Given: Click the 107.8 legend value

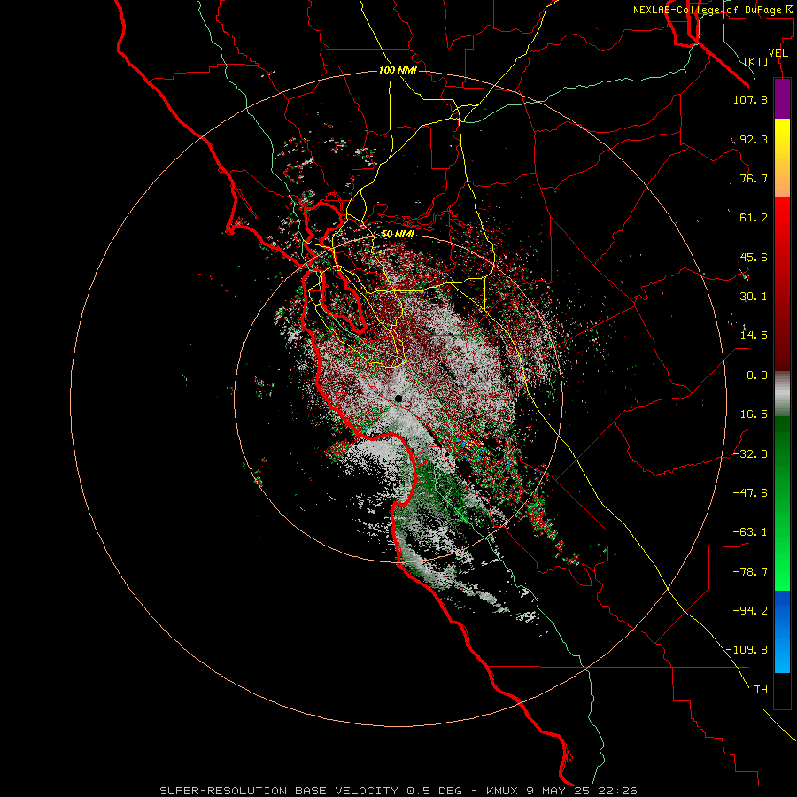Looking at the screenshot, I should click(750, 99).
